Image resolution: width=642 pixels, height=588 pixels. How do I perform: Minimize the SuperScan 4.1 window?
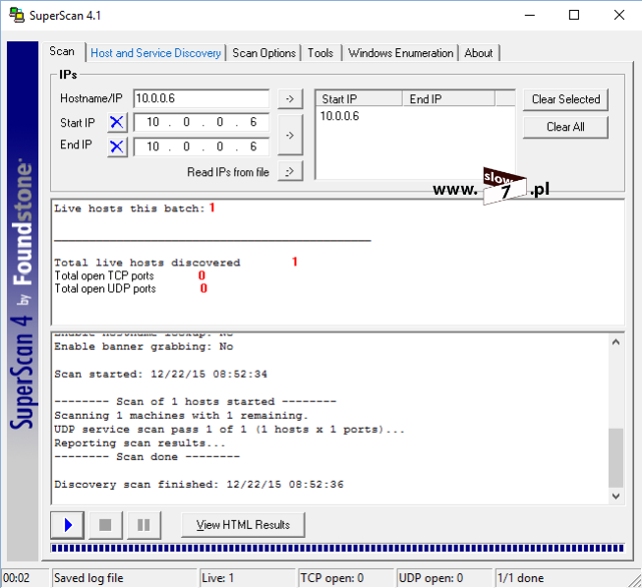530,15
